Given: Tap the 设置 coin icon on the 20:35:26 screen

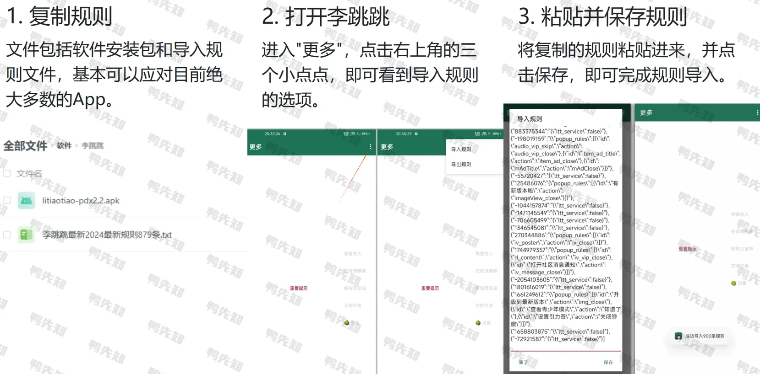Looking at the screenshot, I should point(347,323).
